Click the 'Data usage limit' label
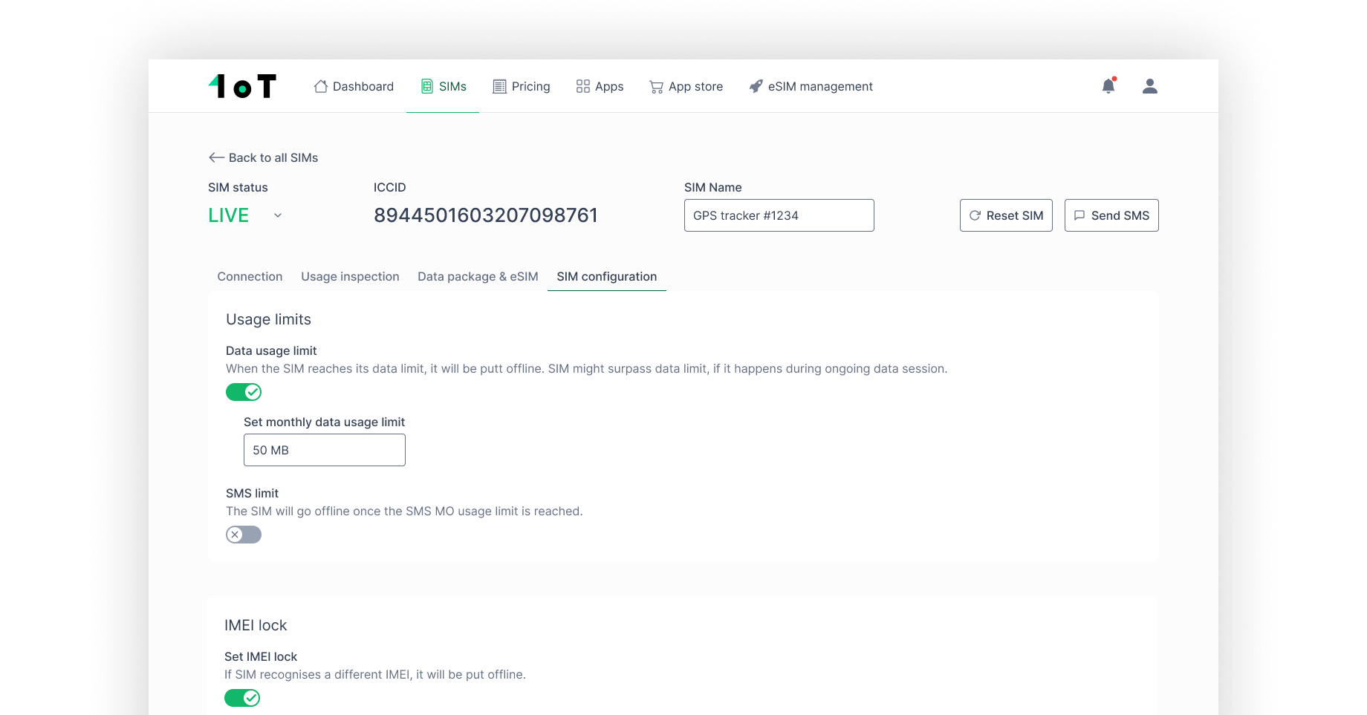Viewport: 1367px width, 715px height. pos(271,350)
